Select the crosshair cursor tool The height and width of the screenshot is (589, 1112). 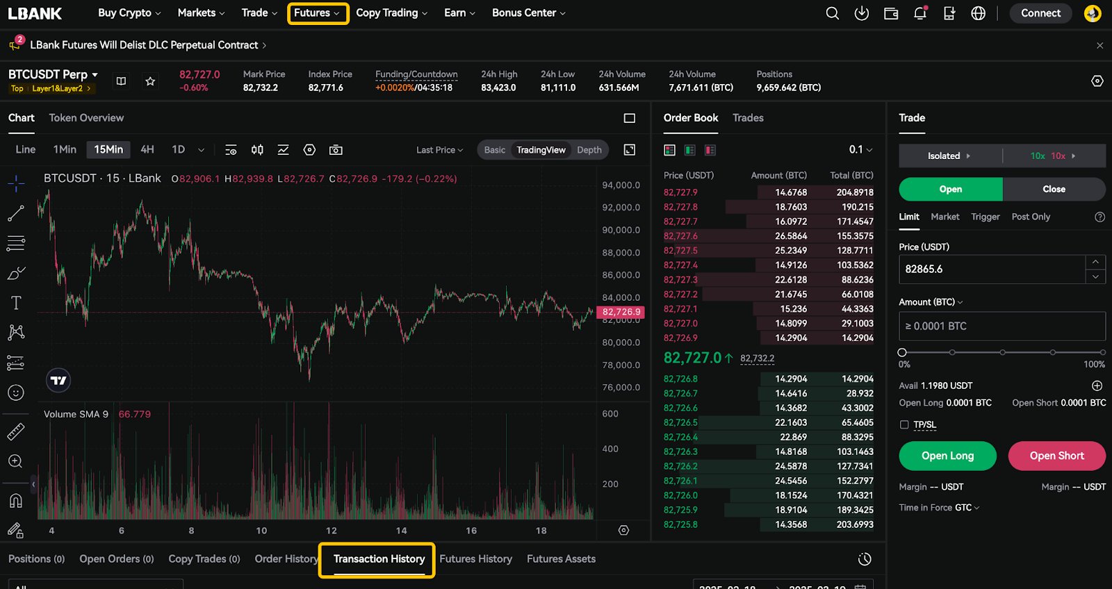pos(16,183)
